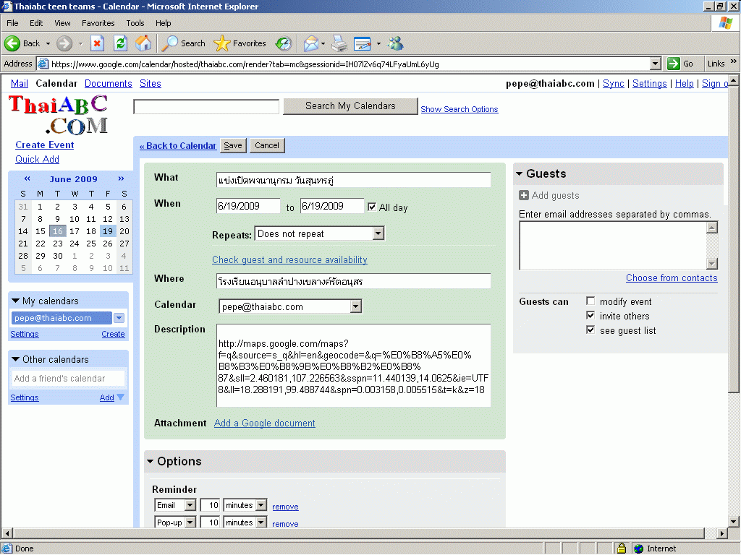Open the Favorites menu

click(x=98, y=23)
